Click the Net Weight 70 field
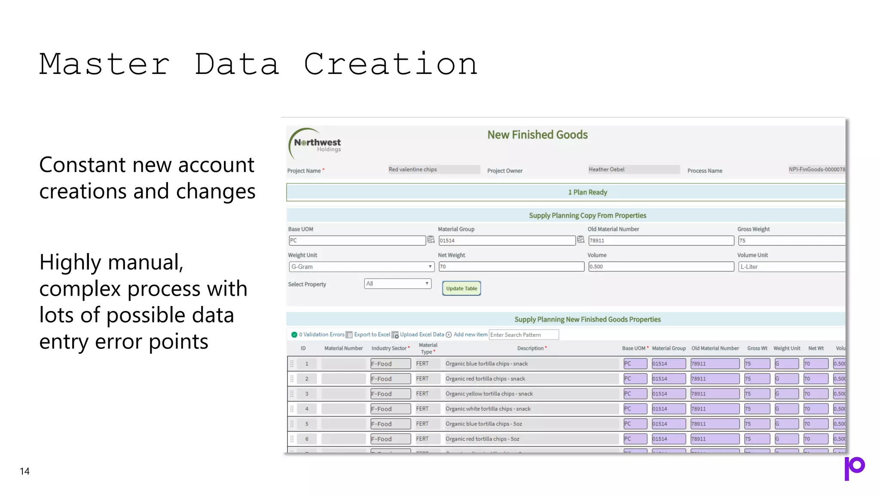Image resolution: width=880 pixels, height=495 pixels. 511,267
